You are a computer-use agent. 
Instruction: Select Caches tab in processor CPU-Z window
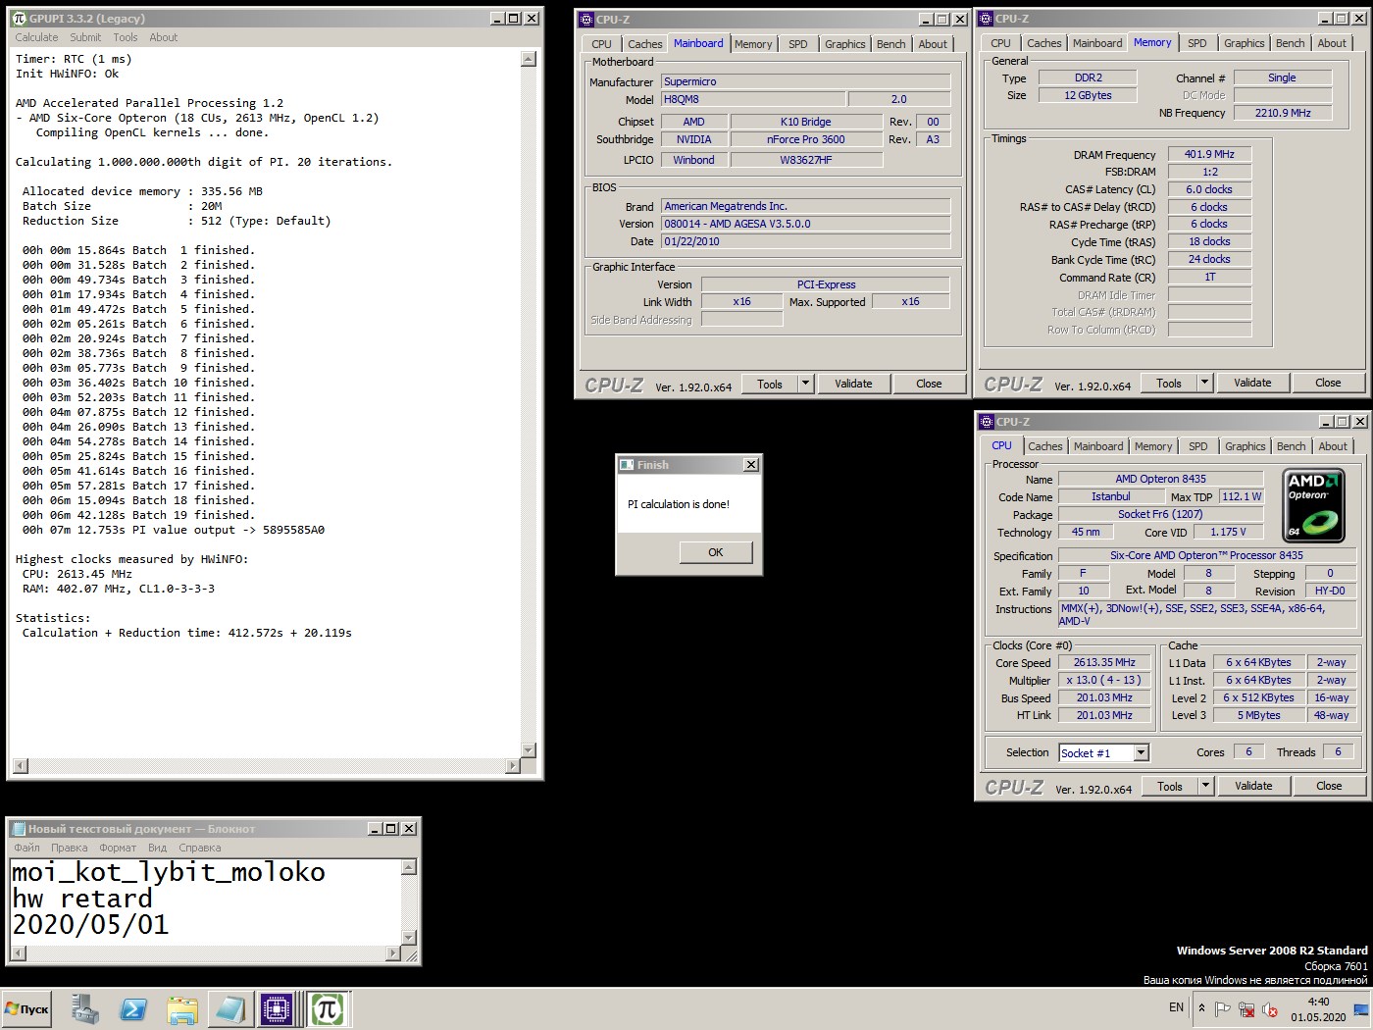point(1045,446)
